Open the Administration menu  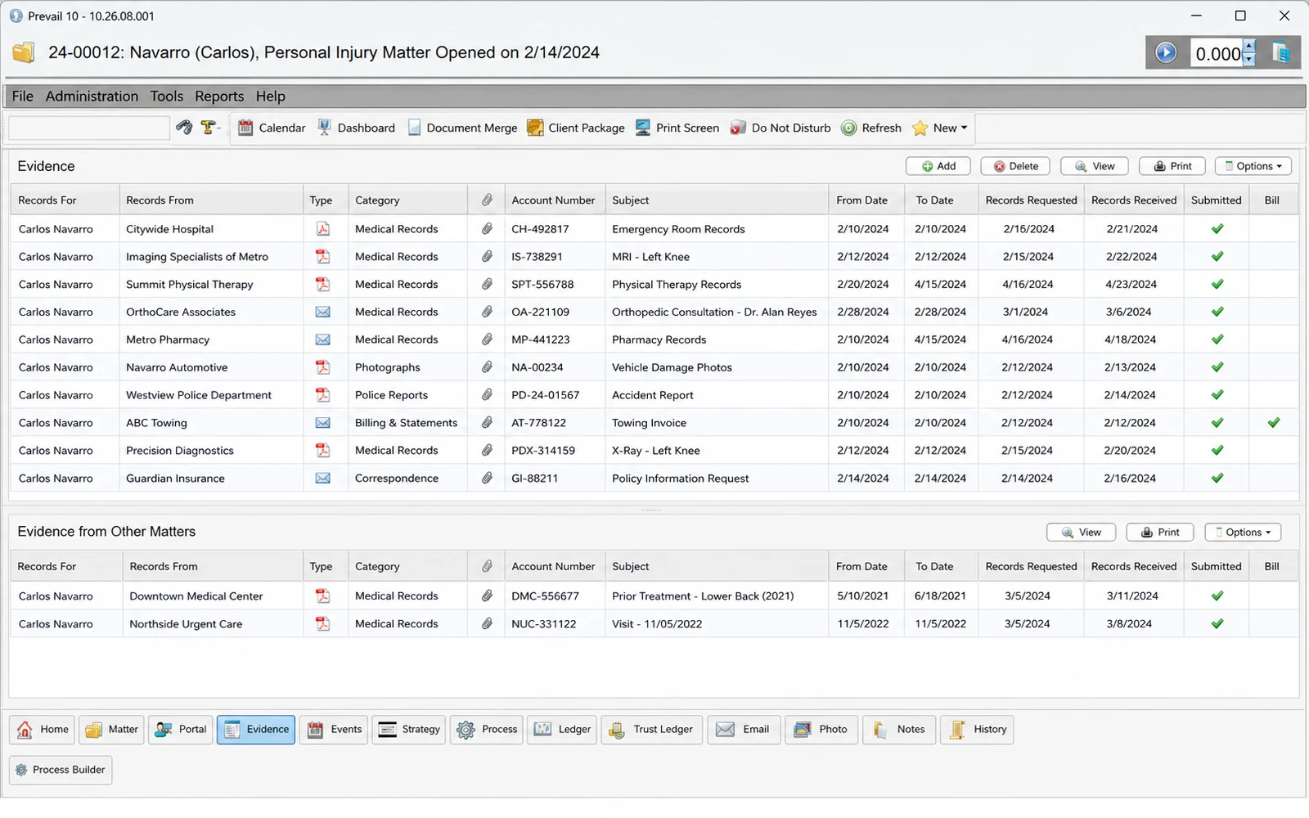tap(92, 97)
